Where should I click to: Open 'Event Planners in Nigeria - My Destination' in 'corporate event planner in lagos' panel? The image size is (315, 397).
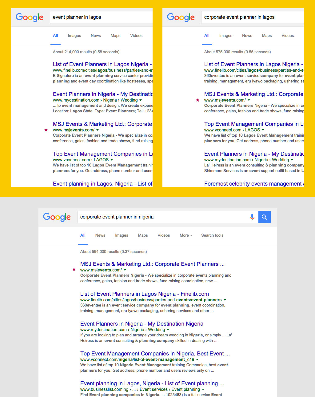[254, 154]
